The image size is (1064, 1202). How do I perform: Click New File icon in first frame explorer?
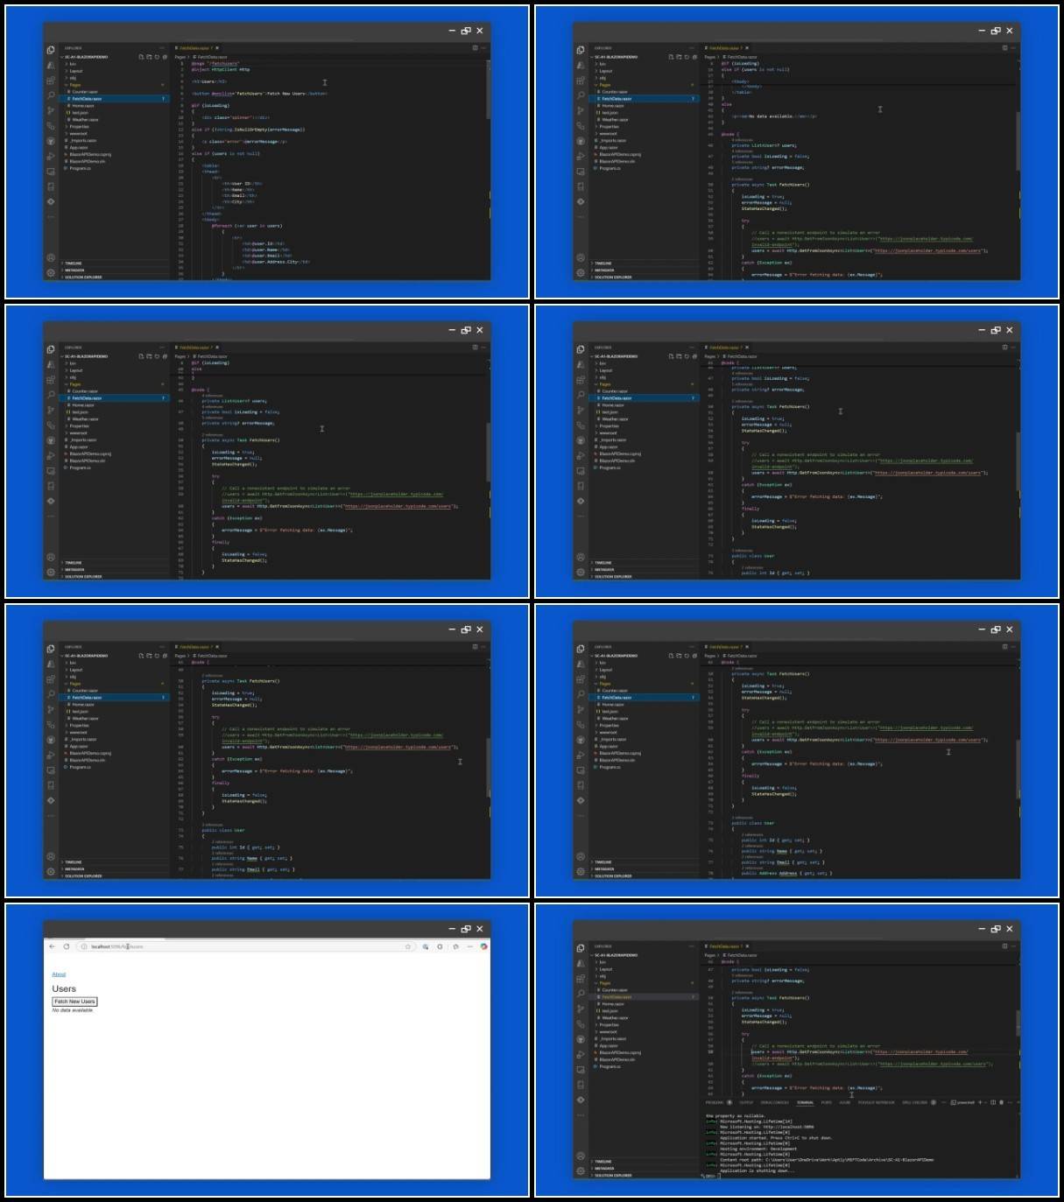[141, 57]
